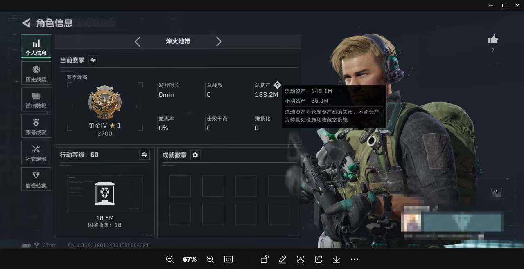The height and width of the screenshot is (269, 524).
Task: Select the rotate image icon
Action: tap(264, 259)
